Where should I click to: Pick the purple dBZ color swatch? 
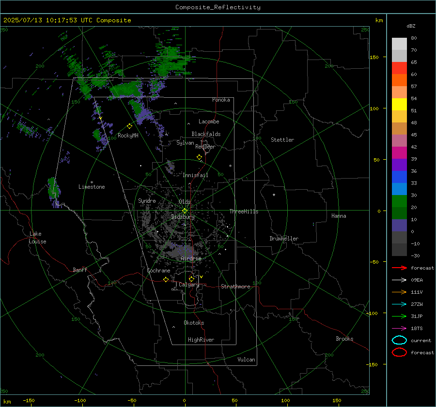[399, 165]
